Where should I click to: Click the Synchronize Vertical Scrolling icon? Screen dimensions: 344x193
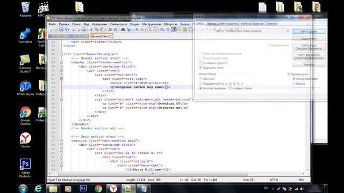coord(149,30)
